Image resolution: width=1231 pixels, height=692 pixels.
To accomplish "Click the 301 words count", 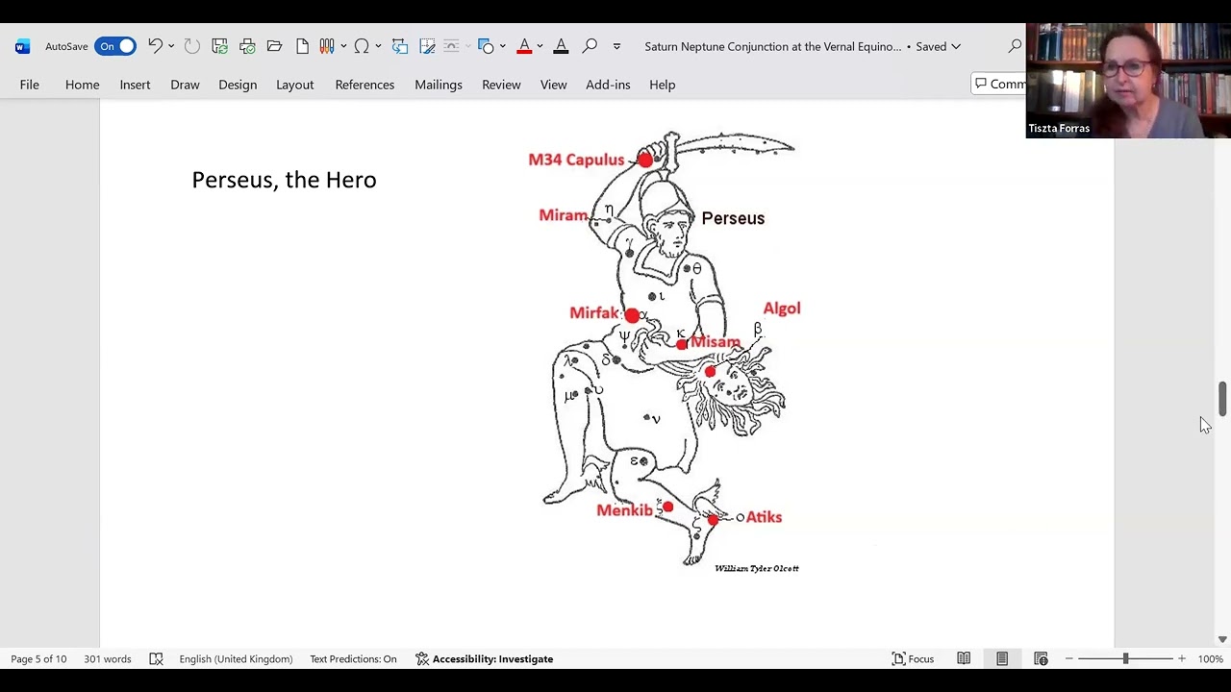I will (107, 659).
